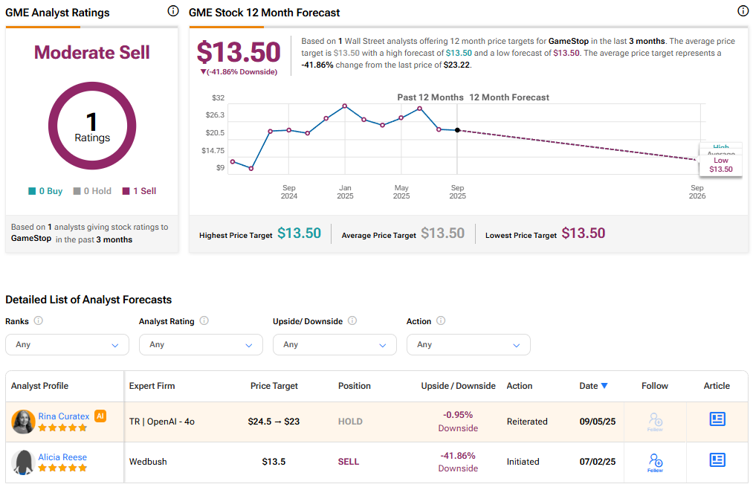Viewport: 753px width, 487px height.
Task: Click the Follow column header
Action: (655, 386)
